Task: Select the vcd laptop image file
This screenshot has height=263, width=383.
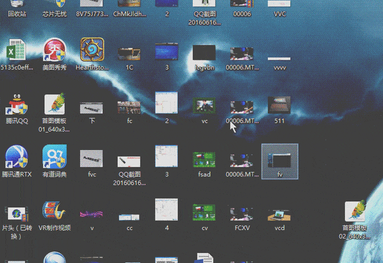Action: [x=279, y=220]
